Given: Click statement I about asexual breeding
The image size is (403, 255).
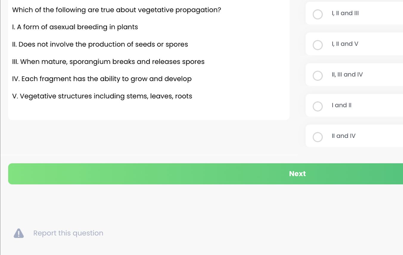Looking at the screenshot, I should click(75, 27).
